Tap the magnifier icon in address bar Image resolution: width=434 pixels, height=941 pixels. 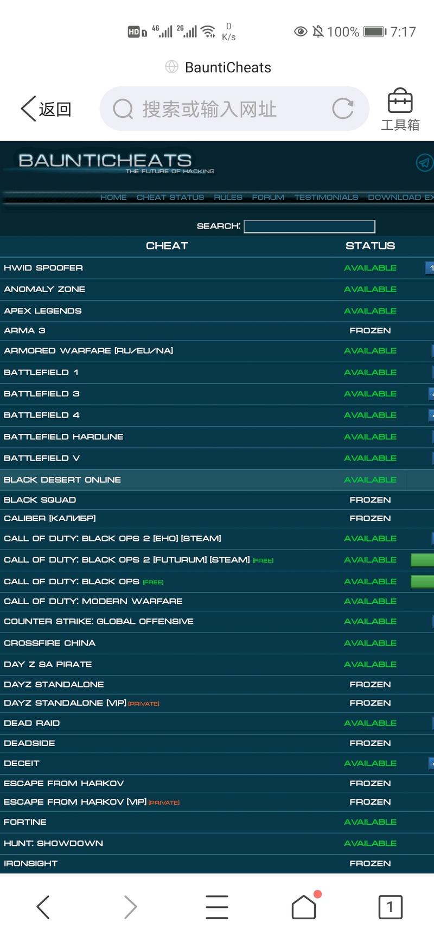pyautogui.click(x=123, y=109)
